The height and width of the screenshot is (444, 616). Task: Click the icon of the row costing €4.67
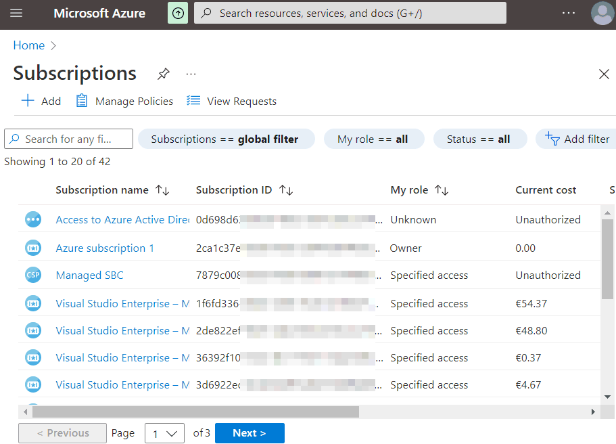33,384
